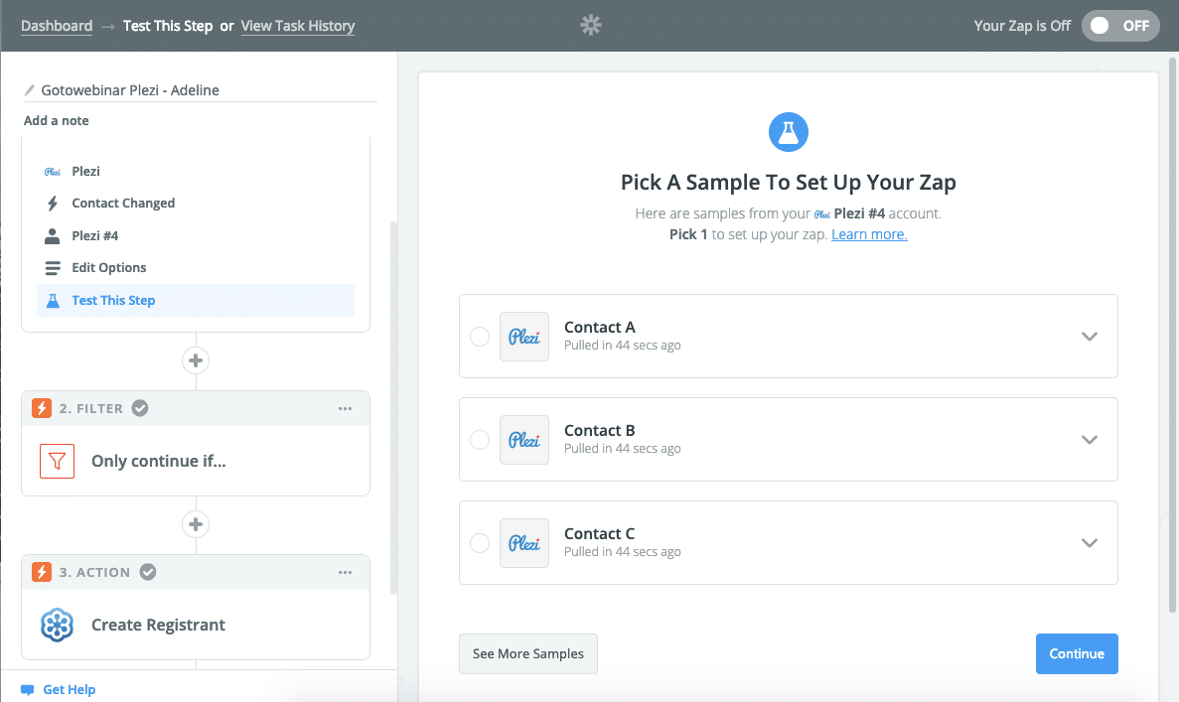Click the Contact B title text
The width and height of the screenshot is (1179, 702).
click(599, 431)
